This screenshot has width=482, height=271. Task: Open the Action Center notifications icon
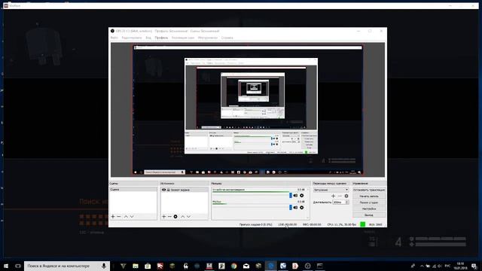tap(474, 266)
